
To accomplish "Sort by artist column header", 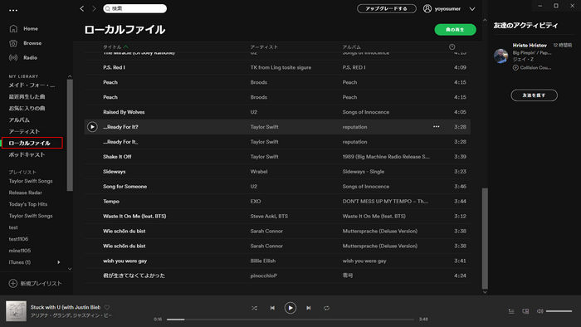I will [264, 46].
